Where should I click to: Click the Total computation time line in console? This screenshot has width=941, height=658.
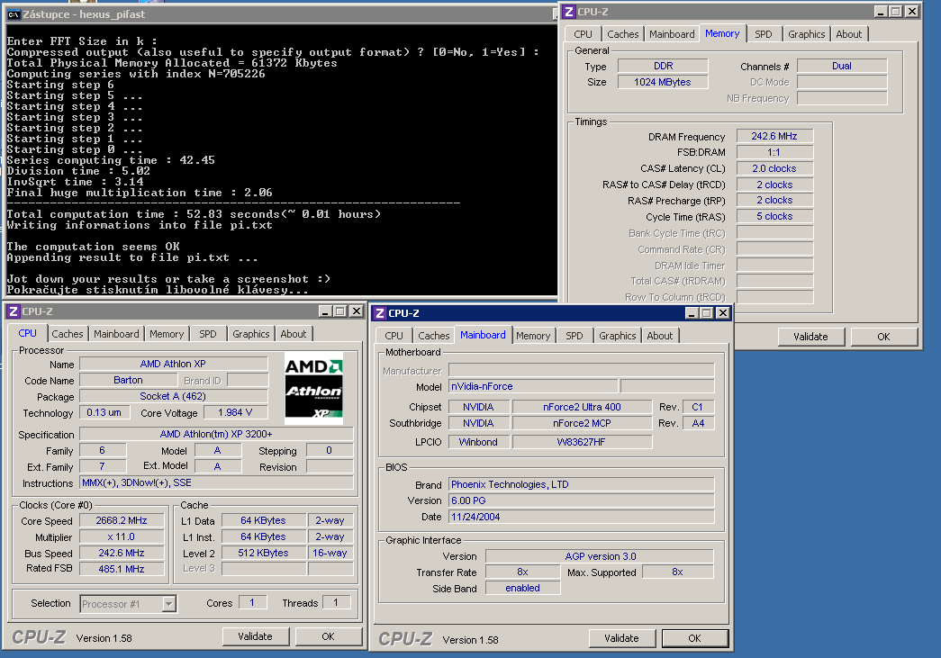pos(194,214)
